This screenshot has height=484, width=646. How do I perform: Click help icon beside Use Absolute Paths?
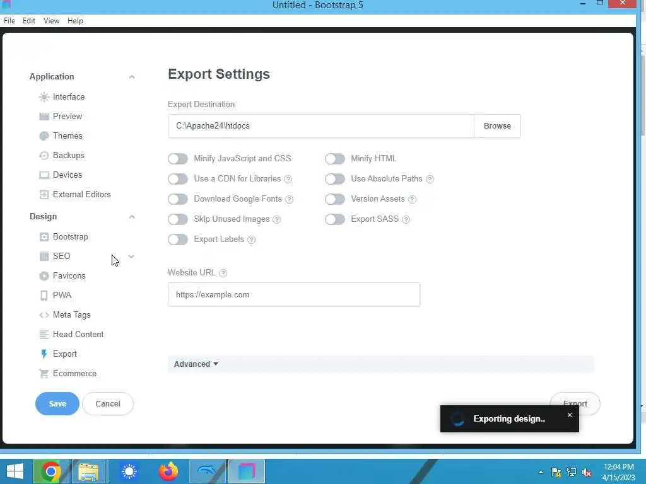430,180
